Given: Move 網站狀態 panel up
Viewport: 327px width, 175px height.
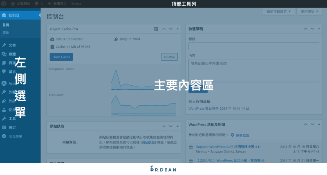Looking at the screenshot, I should click(x=164, y=126).
